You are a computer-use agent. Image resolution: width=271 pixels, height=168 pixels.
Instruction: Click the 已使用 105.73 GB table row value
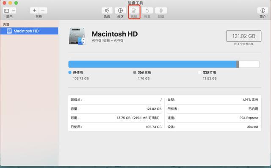tap(154, 127)
